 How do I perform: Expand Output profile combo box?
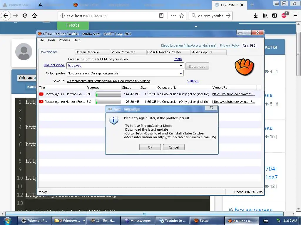pos(125,73)
